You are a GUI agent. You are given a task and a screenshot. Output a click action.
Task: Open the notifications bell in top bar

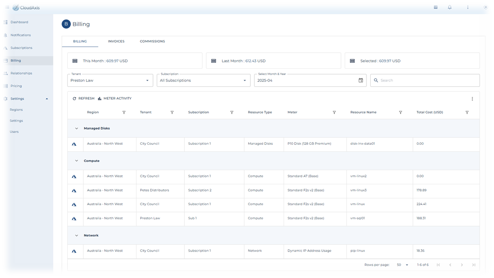449,7
